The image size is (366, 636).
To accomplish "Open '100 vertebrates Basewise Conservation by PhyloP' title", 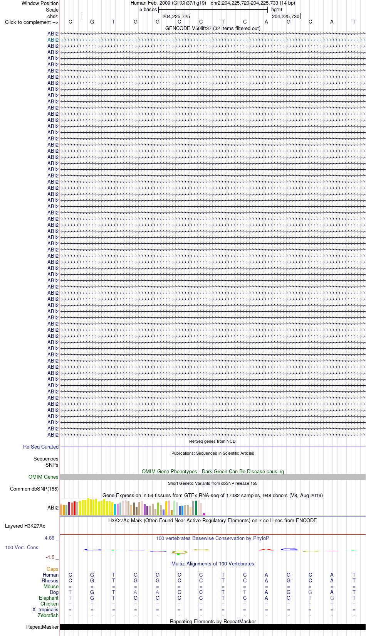I will coord(213,538).
